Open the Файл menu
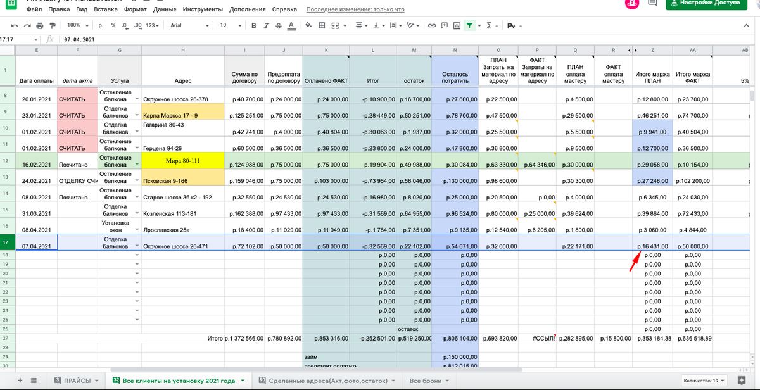Image resolution: width=760 pixels, height=390 pixels. (35, 10)
